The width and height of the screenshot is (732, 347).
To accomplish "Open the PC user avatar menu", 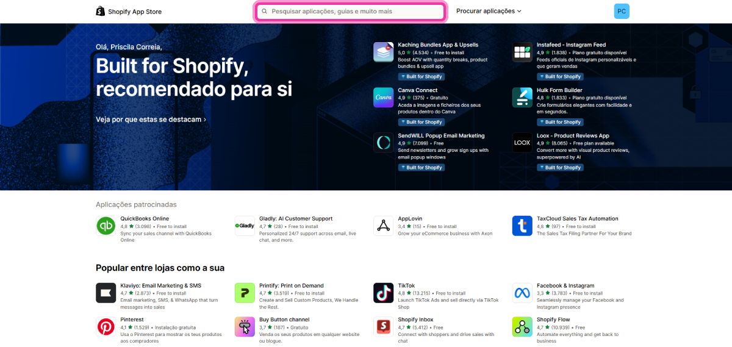I will coord(622,11).
